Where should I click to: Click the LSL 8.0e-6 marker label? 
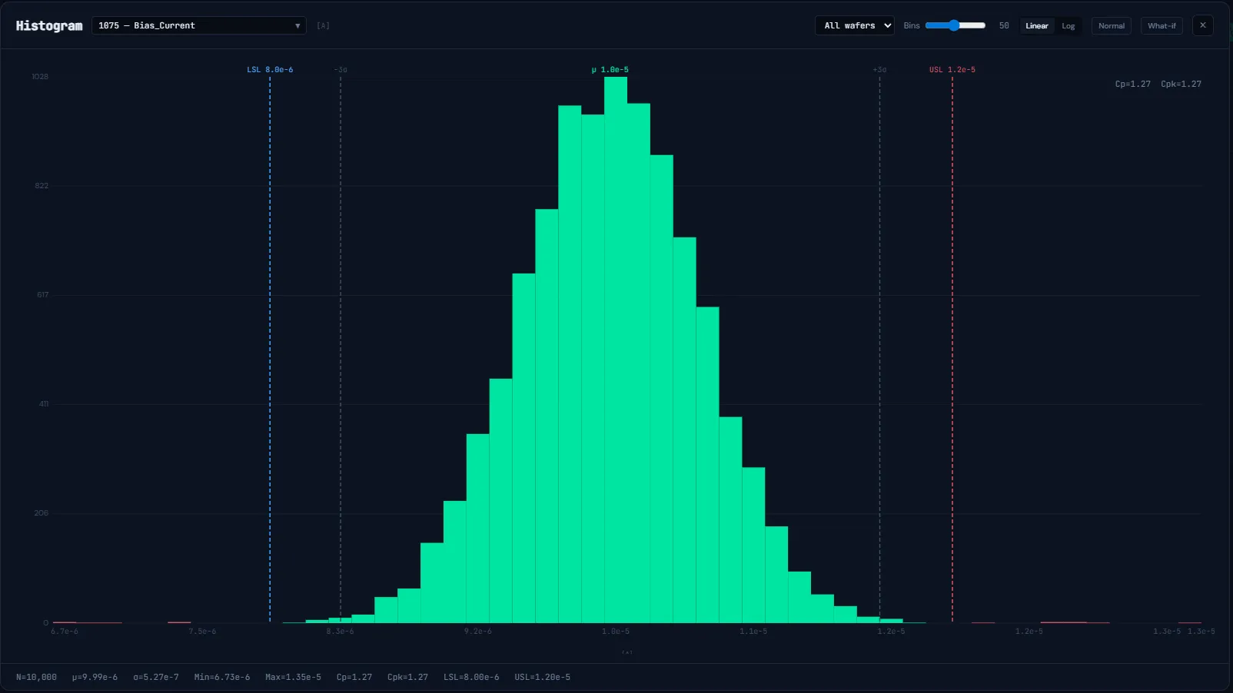click(x=269, y=69)
